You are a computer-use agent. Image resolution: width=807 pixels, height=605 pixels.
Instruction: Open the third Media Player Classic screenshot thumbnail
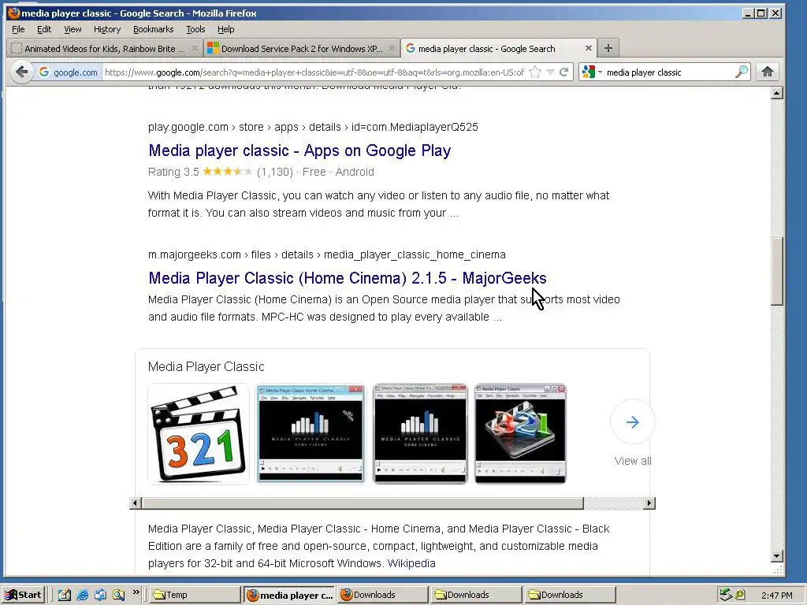click(420, 434)
